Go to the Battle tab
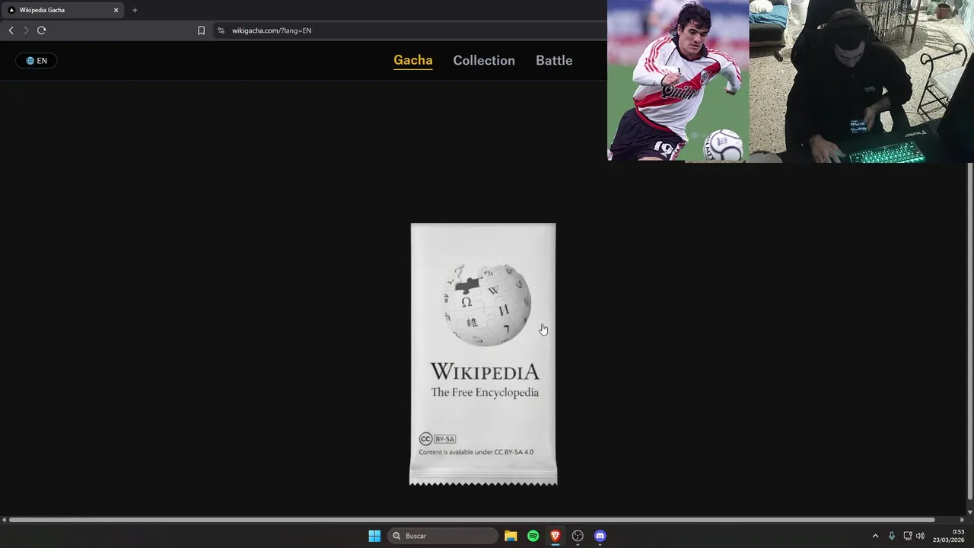The height and width of the screenshot is (548, 974). [554, 60]
